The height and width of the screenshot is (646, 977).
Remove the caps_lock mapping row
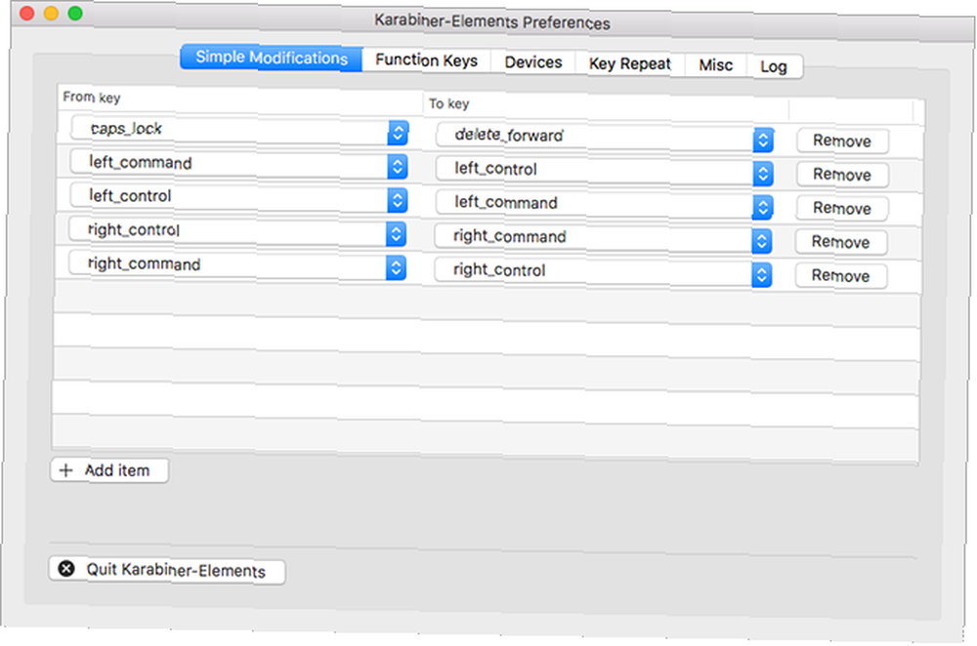pyautogui.click(x=842, y=141)
